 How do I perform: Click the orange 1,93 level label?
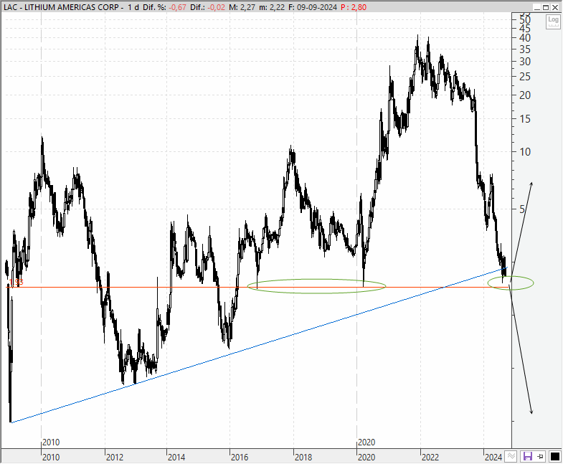pyautogui.click(x=16, y=283)
